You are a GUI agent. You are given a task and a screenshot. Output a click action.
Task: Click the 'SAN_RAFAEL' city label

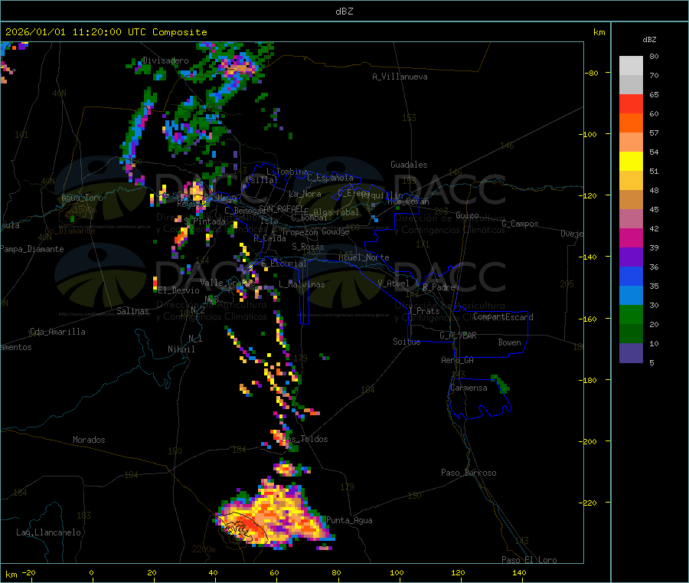coord(281,208)
